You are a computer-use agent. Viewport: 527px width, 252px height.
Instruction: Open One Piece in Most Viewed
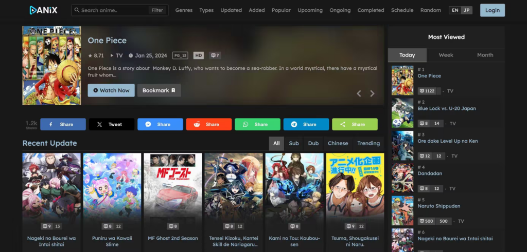(429, 76)
